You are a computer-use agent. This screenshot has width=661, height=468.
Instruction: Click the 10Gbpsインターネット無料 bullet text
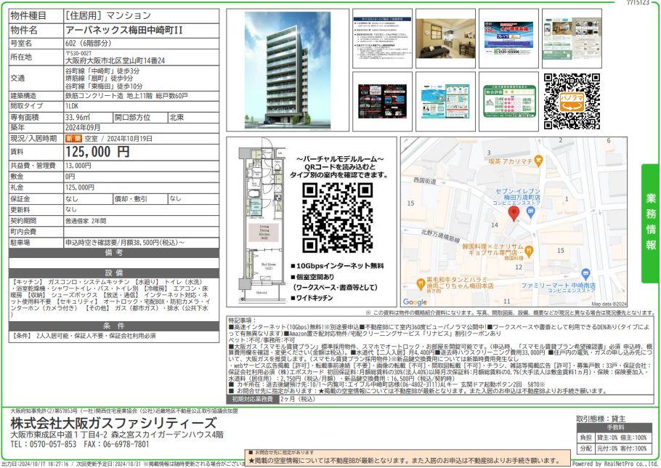coord(337,266)
